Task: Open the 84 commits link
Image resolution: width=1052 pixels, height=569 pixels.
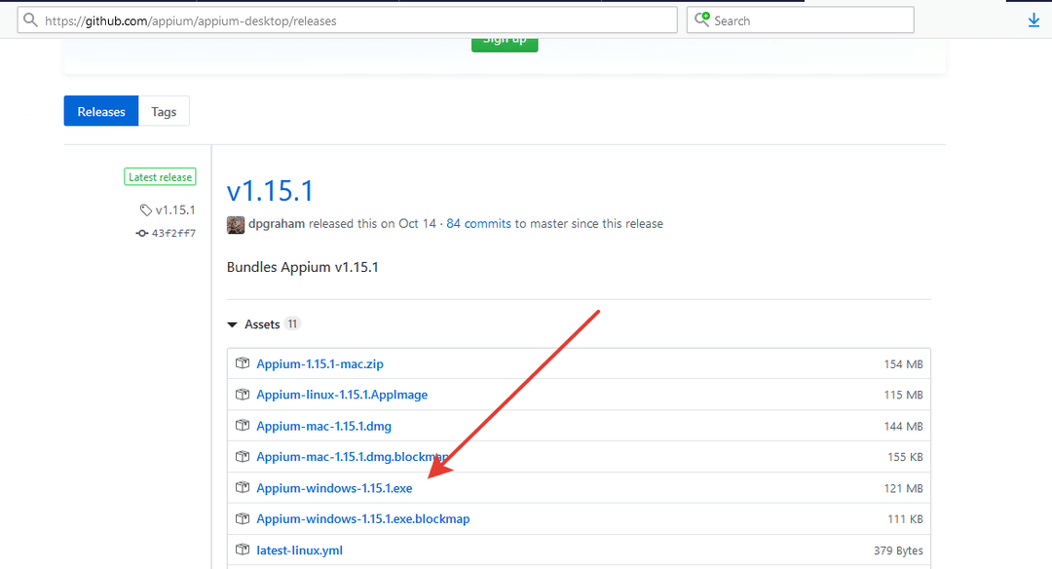Action: pyautogui.click(x=478, y=224)
